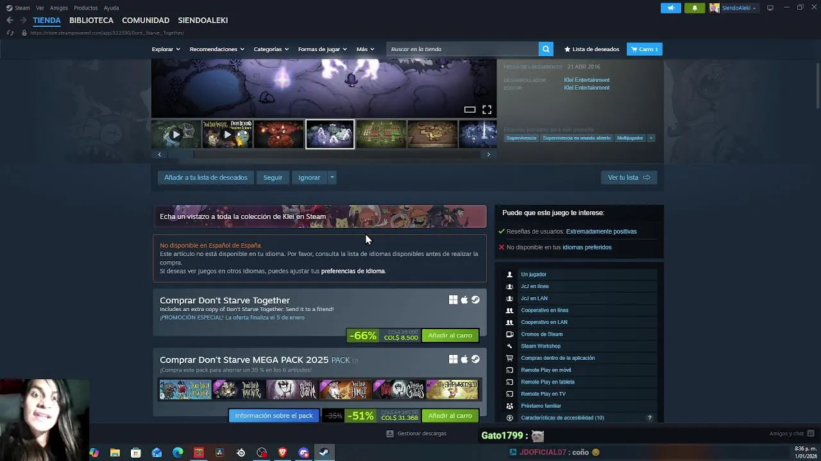
Task: Expand the Explorar dropdown
Action: pyautogui.click(x=165, y=49)
